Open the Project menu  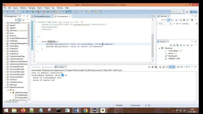tap(47, 8)
